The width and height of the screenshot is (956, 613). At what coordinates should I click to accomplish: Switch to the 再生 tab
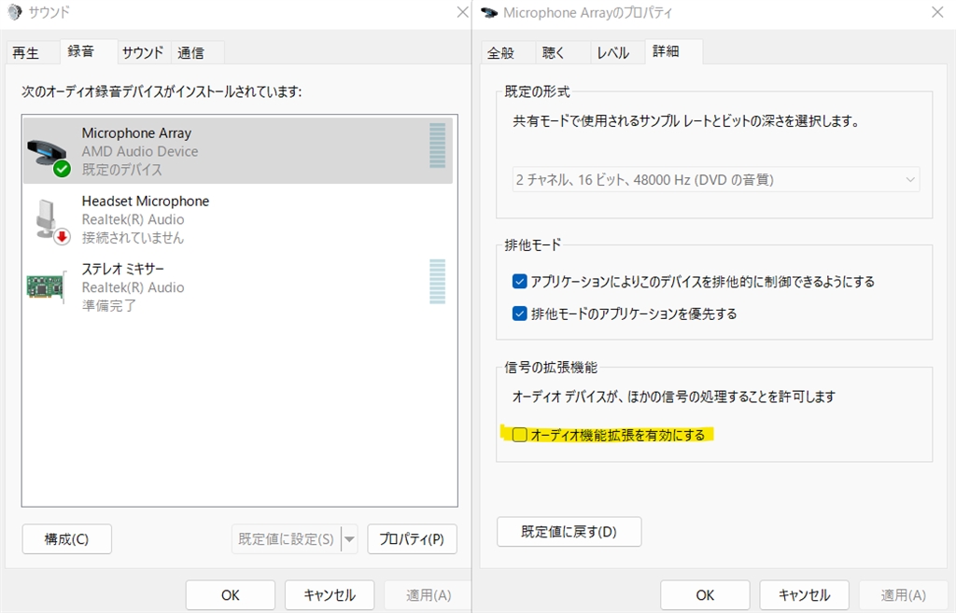point(26,52)
